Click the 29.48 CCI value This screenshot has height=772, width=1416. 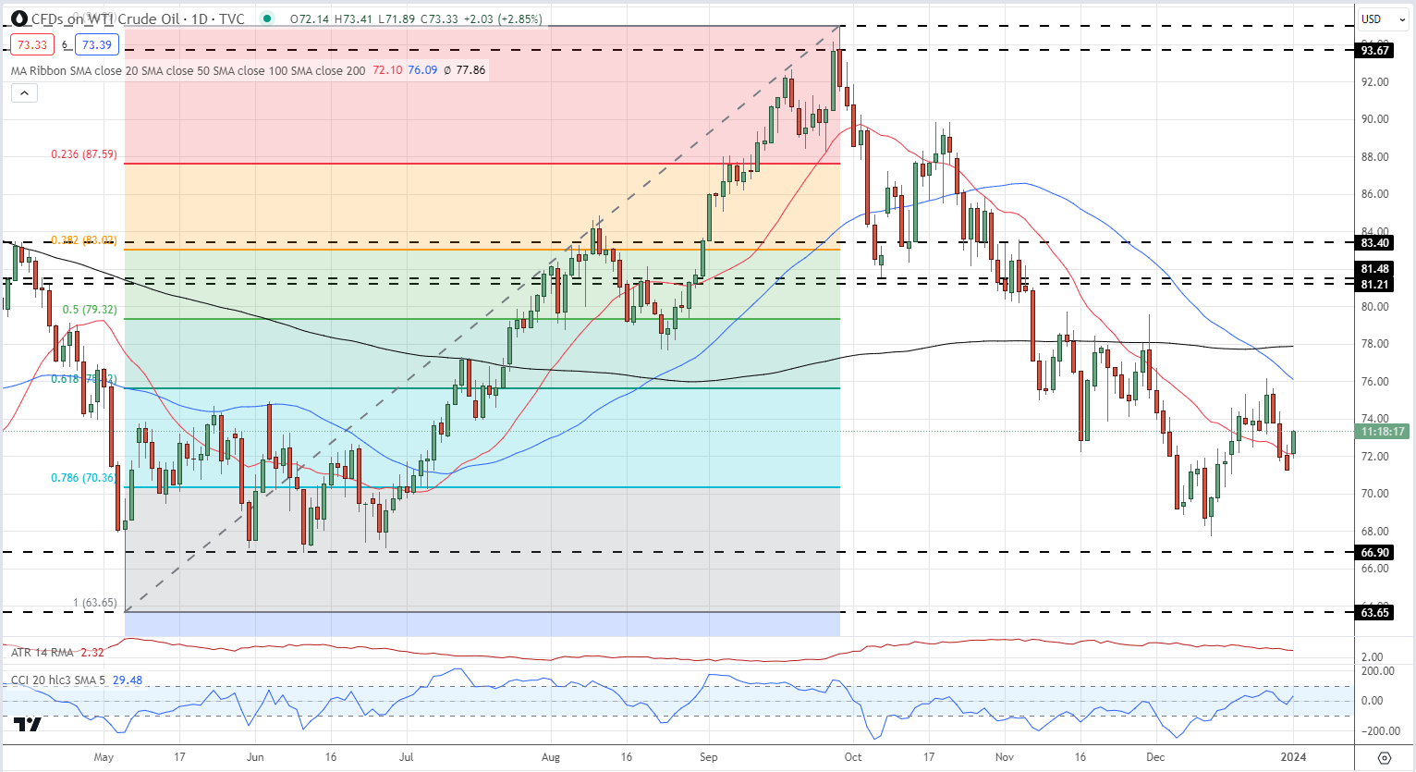pos(128,680)
